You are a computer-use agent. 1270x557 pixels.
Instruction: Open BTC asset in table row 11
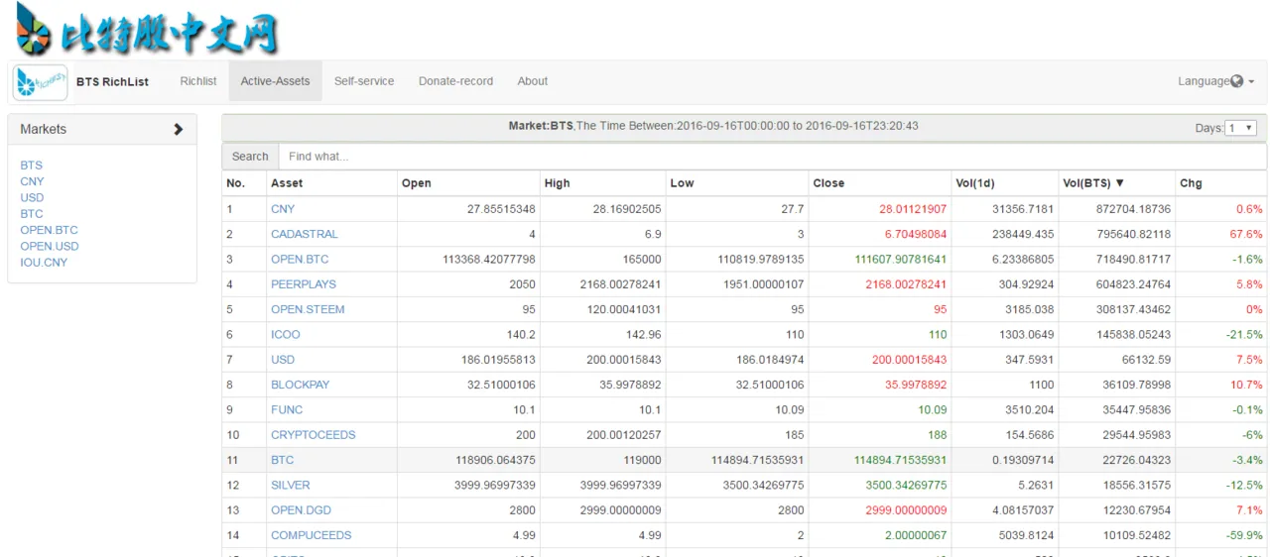click(x=283, y=460)
